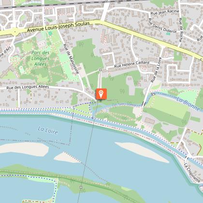Click the green pitch square near Parc des Longues Allées
Screen dimensions: 203x203
(x=50, y=33)
